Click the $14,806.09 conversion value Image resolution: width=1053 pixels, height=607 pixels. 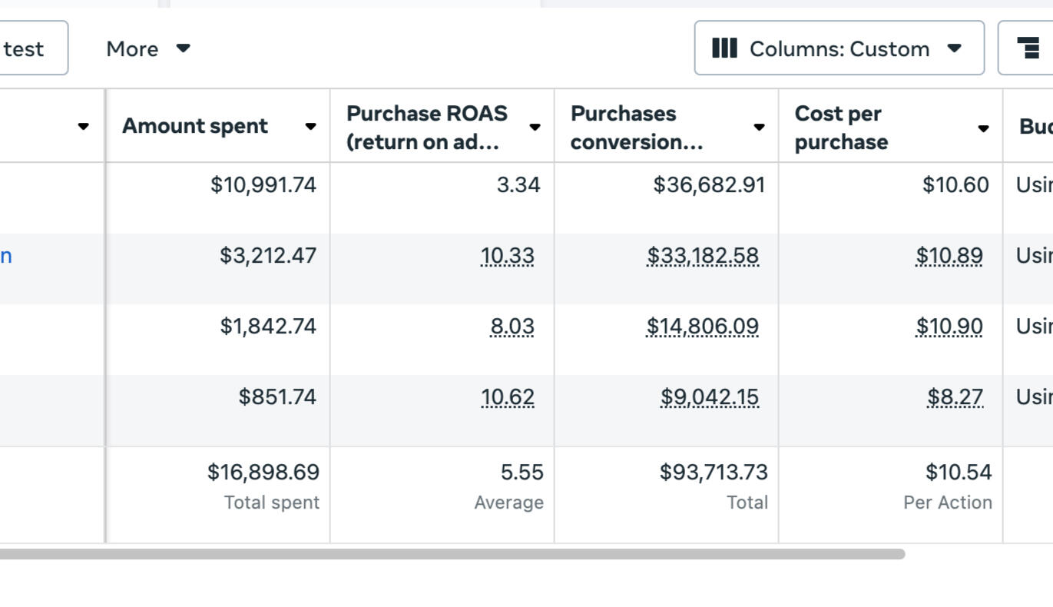(703, 327)
